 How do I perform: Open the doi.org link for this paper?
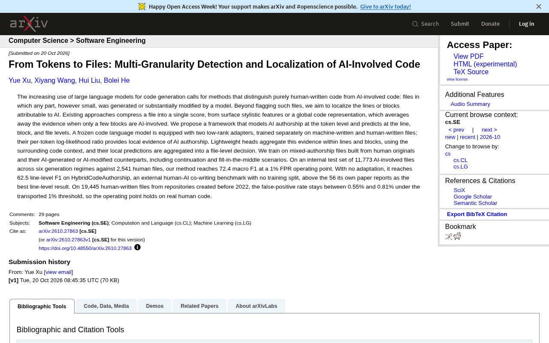coord(85,248)
